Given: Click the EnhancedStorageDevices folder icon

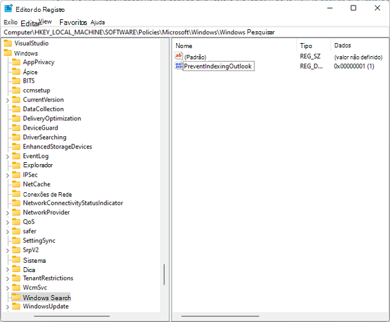Looking at the screenshot, I should click(16, 147).
